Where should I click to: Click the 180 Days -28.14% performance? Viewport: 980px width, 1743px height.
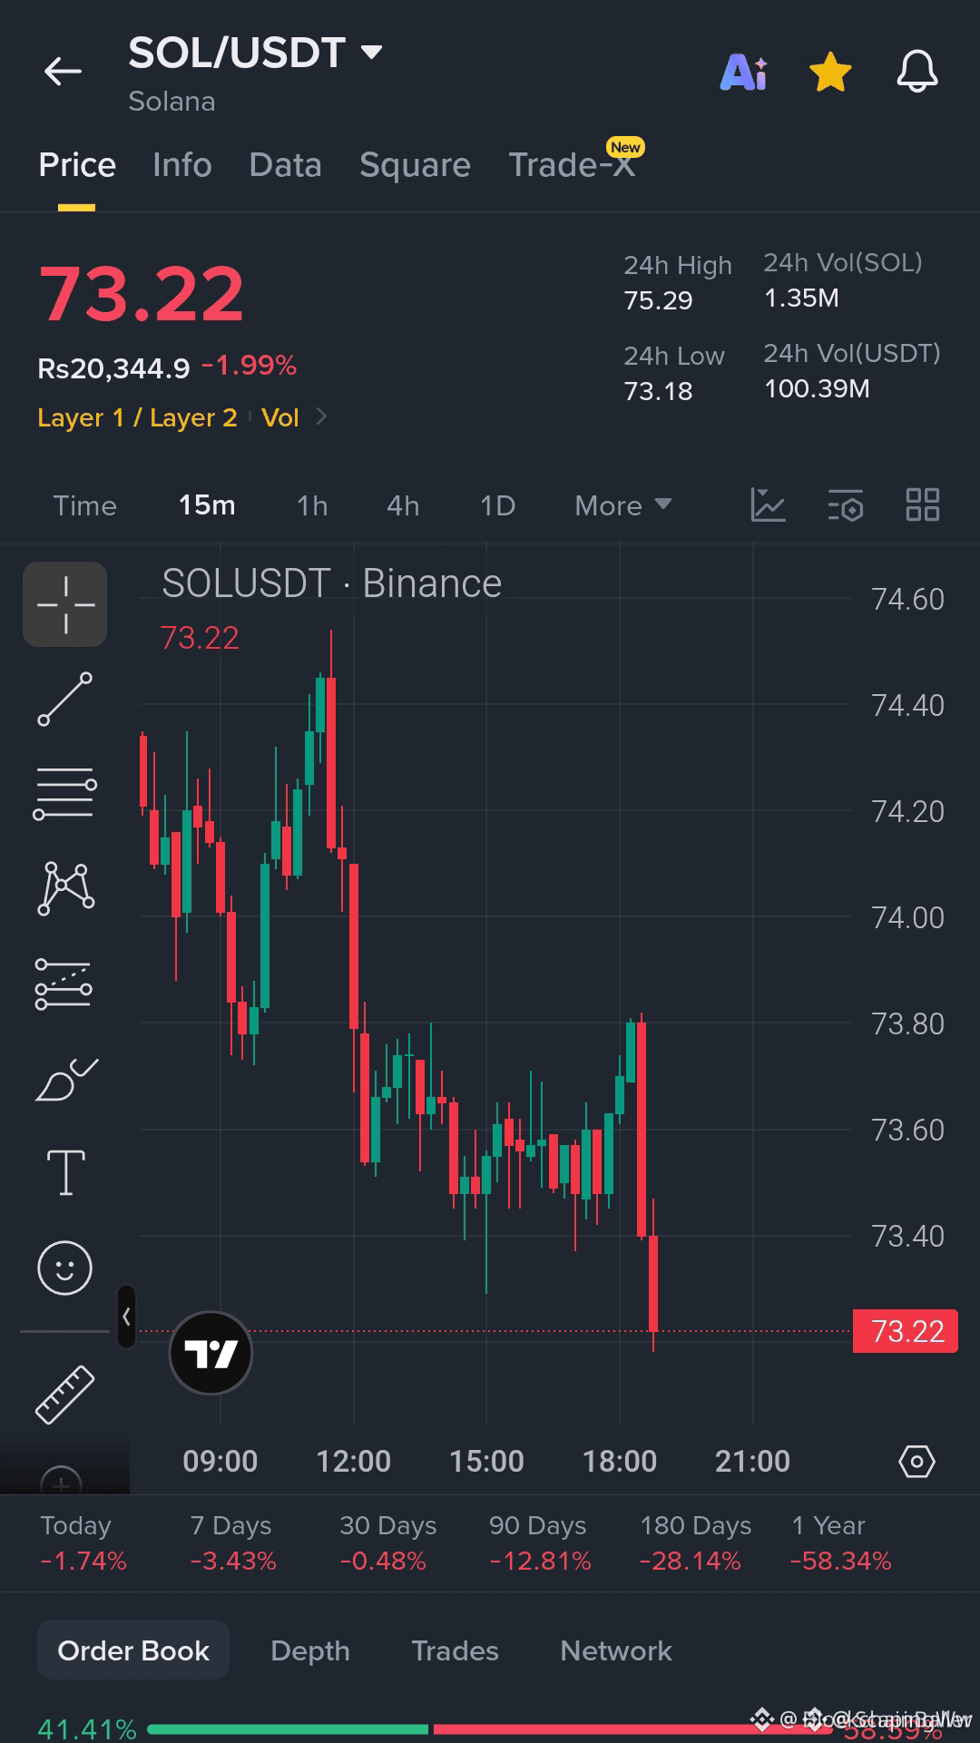(x=695, y=1542)
